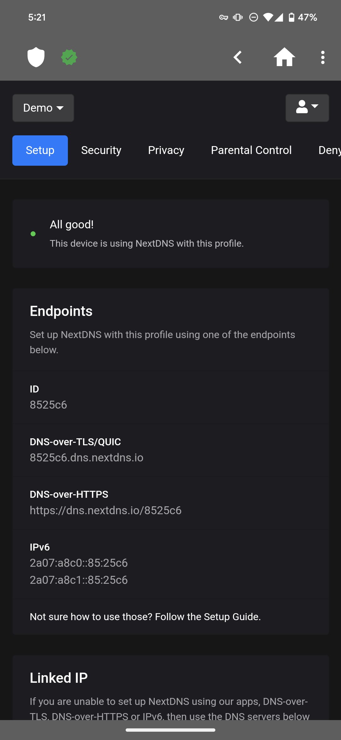The image size is (341, 740).
Task: Open the Denylist tab
Action: [330, 150]
